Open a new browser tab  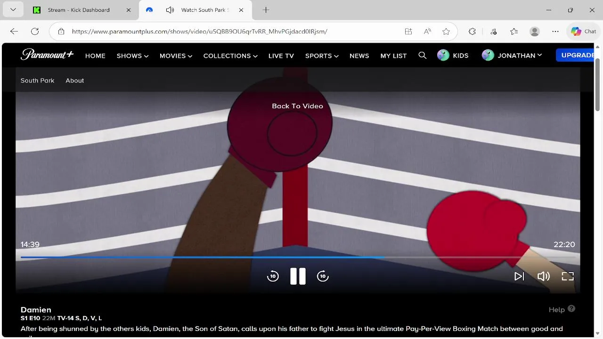[x=266, y=10]
